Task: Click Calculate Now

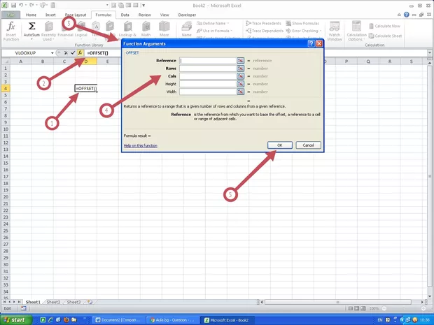Action: point(385,26)
